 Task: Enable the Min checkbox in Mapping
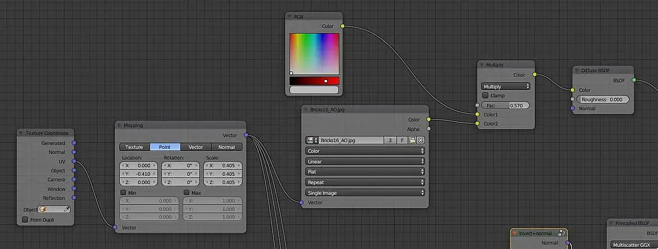[123, 192]
